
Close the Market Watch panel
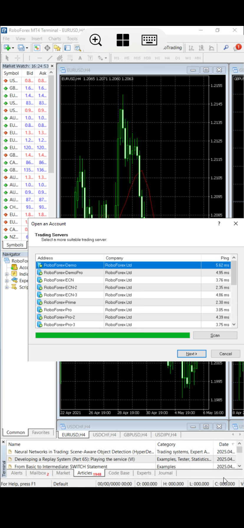[52, 66]
